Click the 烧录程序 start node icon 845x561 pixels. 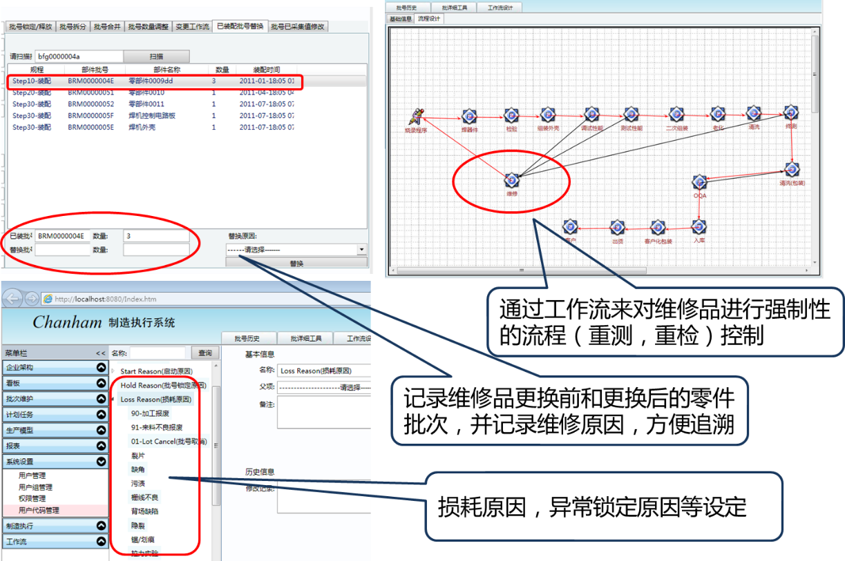pos(416,116)
